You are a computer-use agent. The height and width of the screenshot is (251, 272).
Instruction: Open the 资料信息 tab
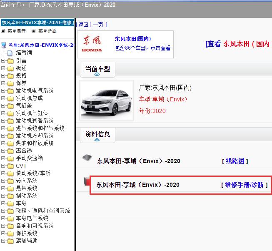tap(97, 135)
